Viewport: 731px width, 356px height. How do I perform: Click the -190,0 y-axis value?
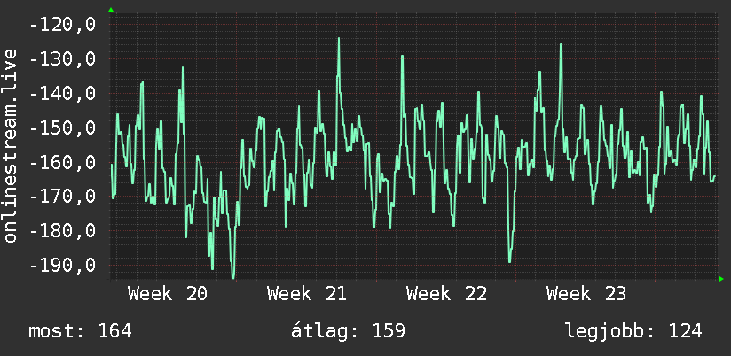pos(62,266)
